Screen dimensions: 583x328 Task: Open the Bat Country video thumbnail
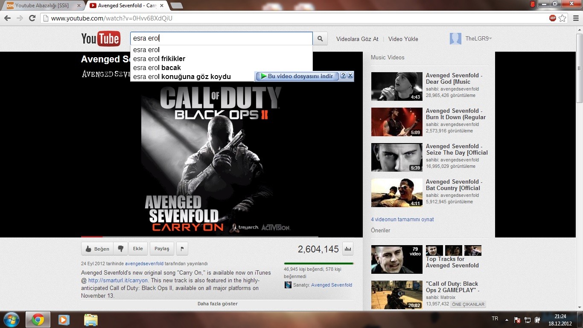coord(397,193)
